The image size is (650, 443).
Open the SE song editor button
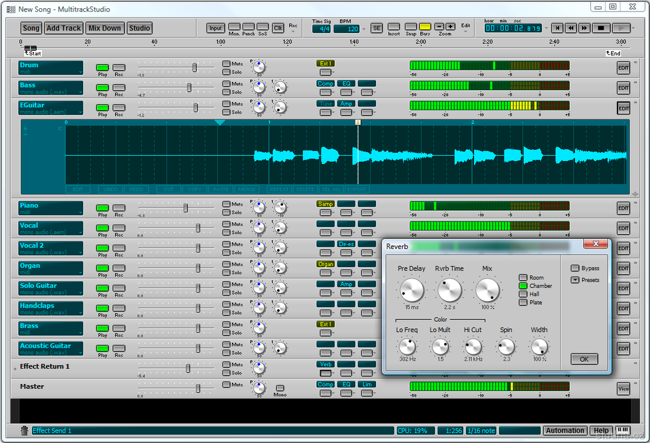[377, 28]
